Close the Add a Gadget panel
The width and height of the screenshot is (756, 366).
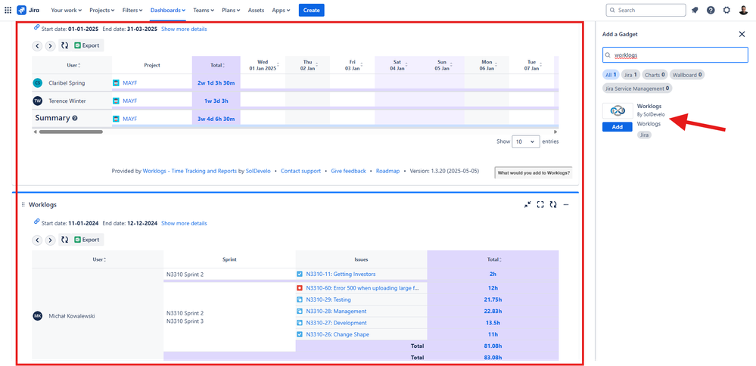click(x=742, y=34)
